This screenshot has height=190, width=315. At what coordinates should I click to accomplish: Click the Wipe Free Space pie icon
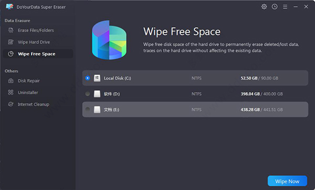coord(10,54)
